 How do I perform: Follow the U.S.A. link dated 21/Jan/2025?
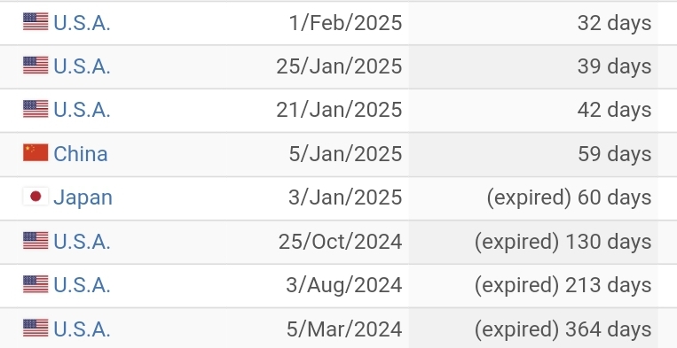coord(82,110)
